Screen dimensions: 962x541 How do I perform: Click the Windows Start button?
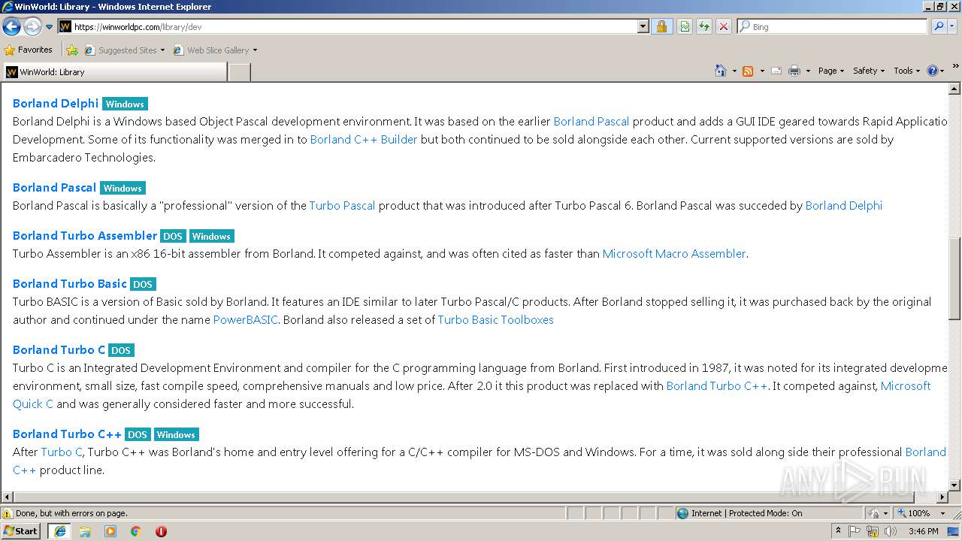tap(21, 530)
